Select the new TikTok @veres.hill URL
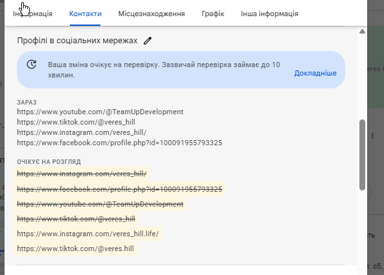Viewport: 384px width, 275px height. click(75, 249)
